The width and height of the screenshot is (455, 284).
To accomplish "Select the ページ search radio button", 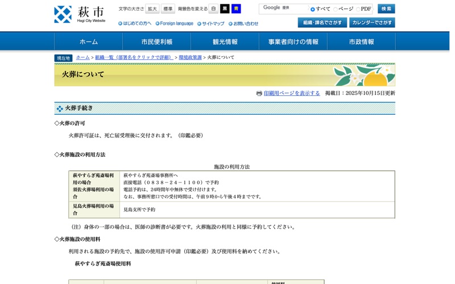I will (x=336, y=9).
